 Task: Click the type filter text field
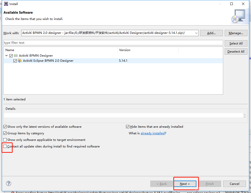113,43
